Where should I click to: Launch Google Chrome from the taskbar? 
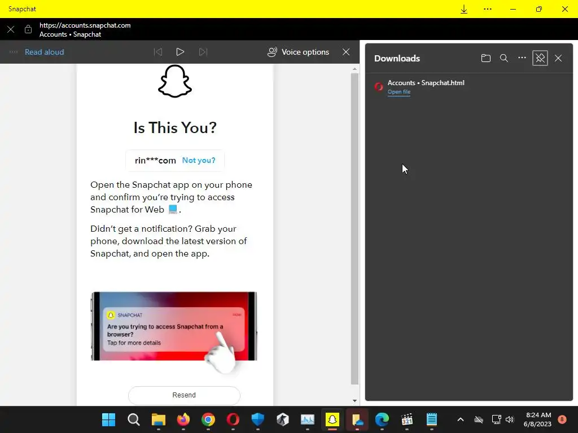coord(208,419)
